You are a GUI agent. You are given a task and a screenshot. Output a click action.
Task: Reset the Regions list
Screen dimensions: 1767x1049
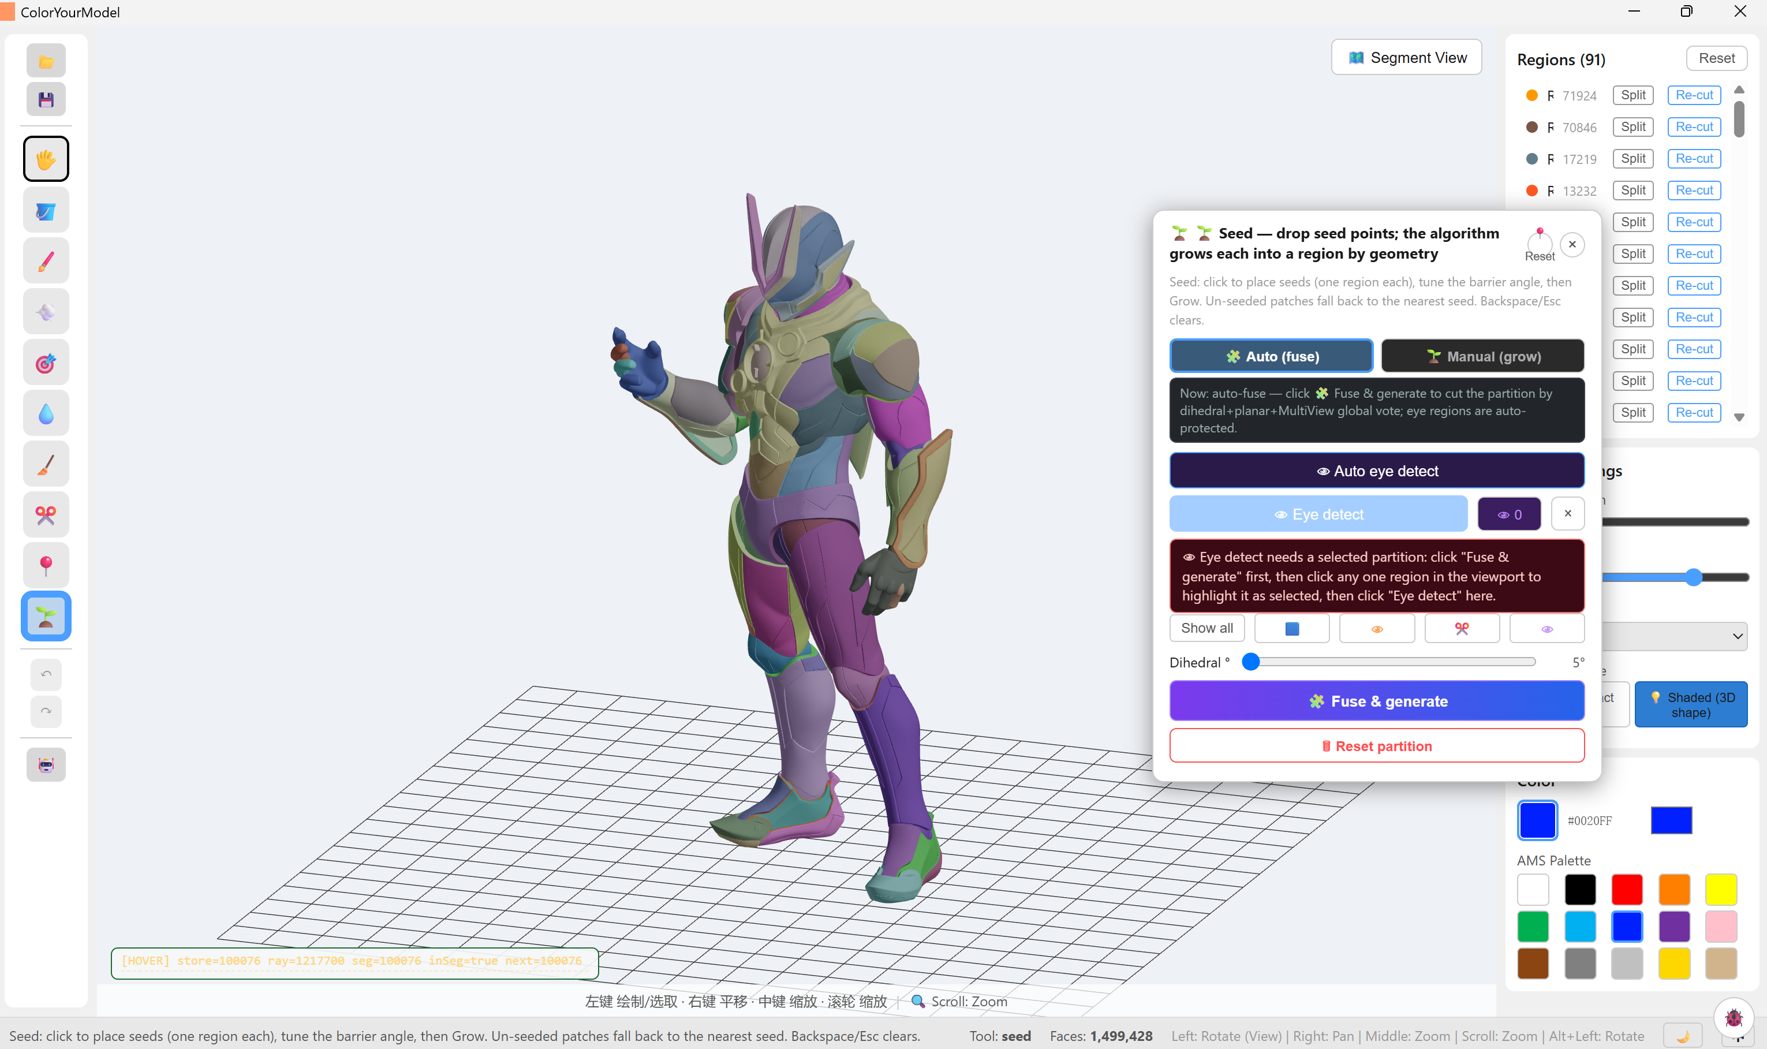pos(1716,59)
